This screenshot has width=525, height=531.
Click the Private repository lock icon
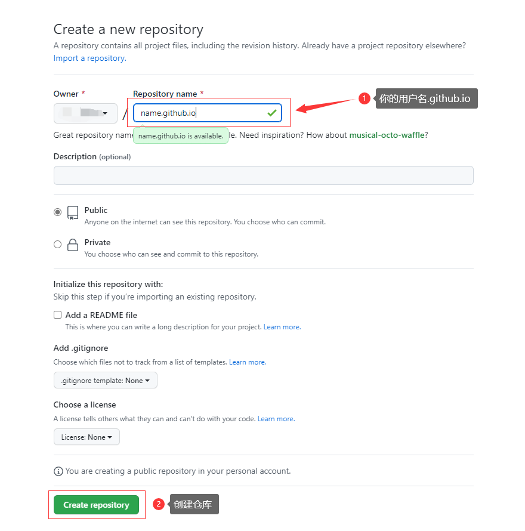[x=73, y=245]
